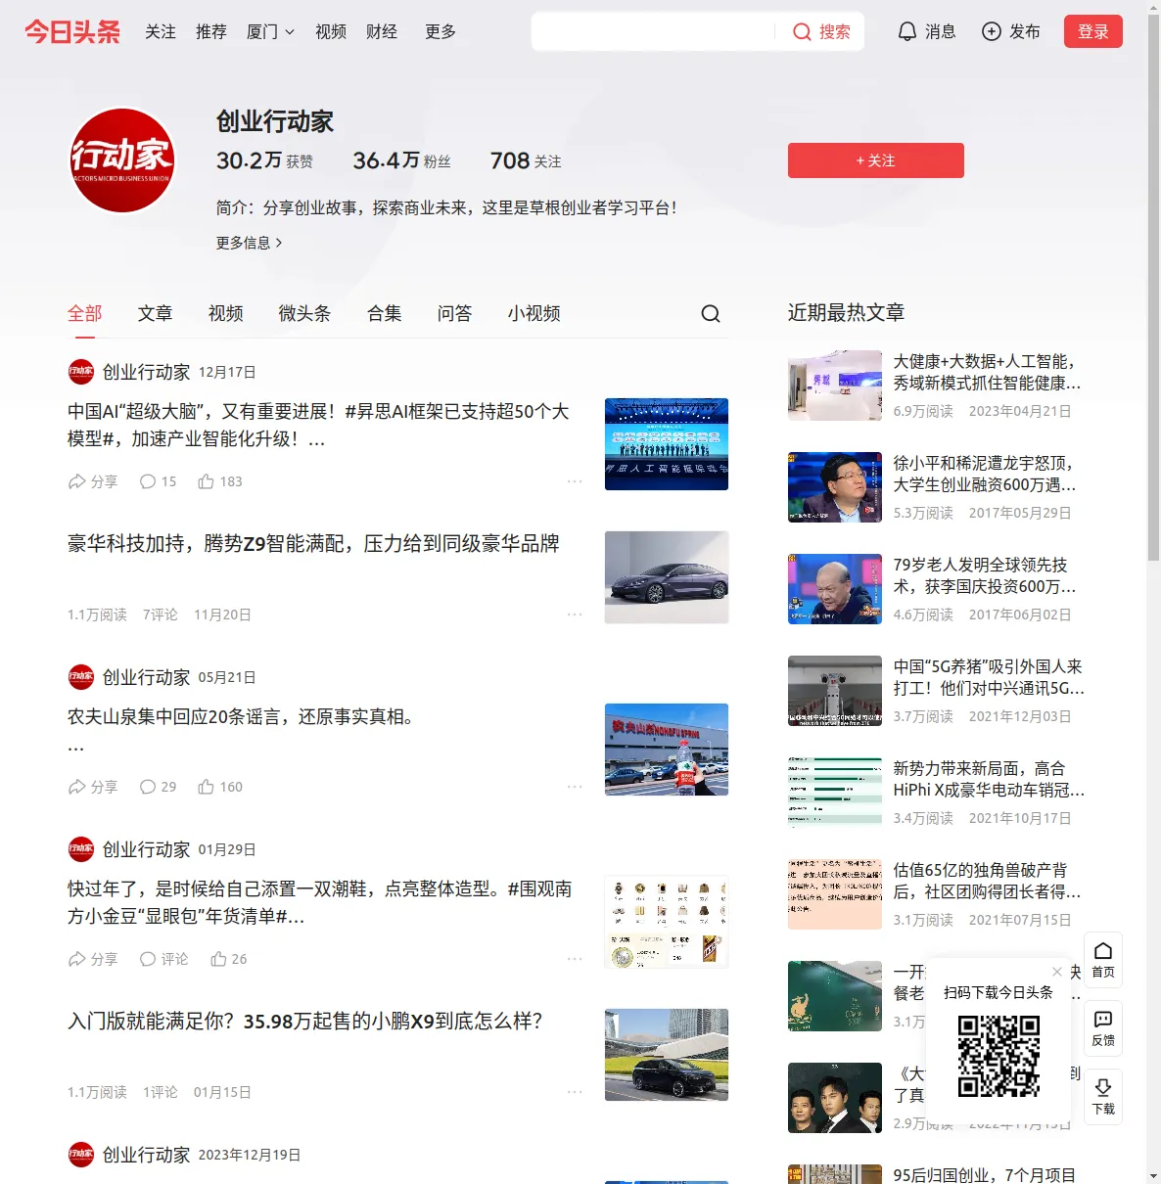Open the author avatar on 12月17日 post
Viewport: 1161px width, 1184px height.
[x=81, y=372]
